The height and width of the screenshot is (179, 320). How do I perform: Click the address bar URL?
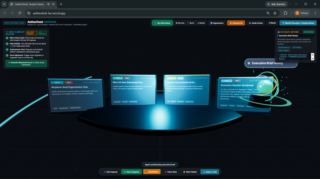[49, 13]
